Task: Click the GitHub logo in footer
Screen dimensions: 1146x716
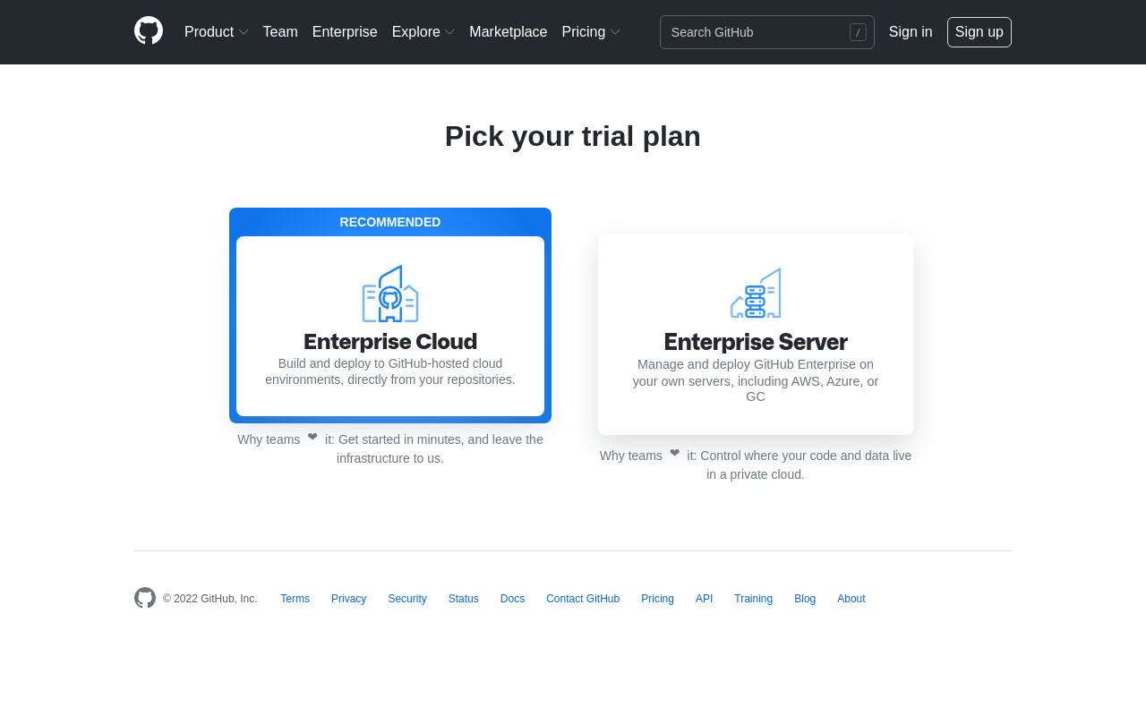Action: [x=145, y=598]
